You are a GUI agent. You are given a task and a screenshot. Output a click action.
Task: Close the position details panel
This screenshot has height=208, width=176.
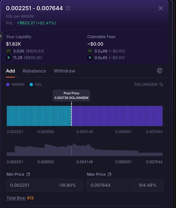161,8
